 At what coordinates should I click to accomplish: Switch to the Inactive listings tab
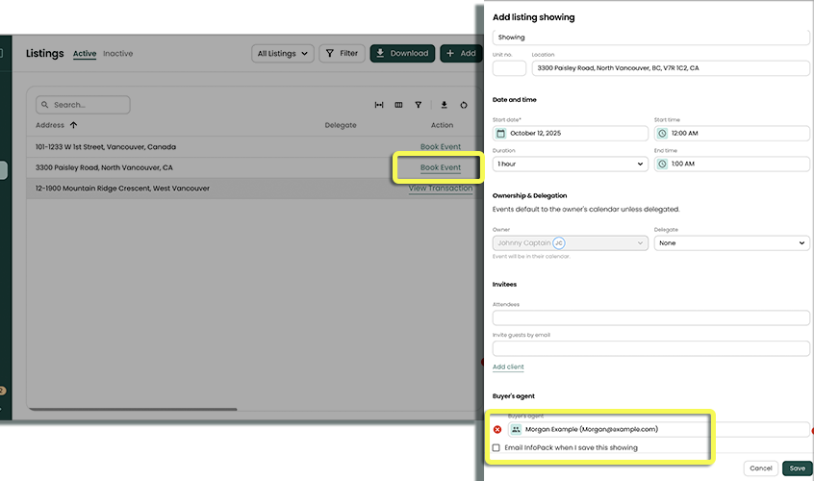(118, 54)
